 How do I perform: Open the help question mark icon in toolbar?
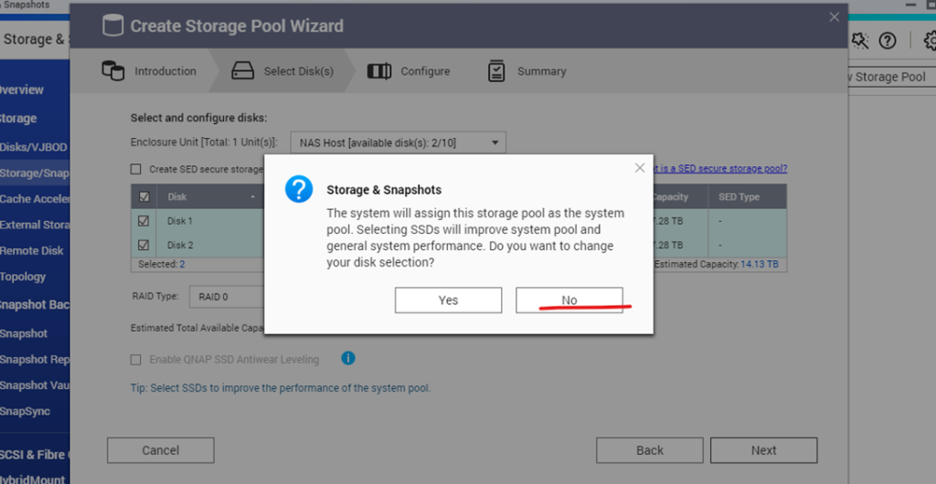888,40
